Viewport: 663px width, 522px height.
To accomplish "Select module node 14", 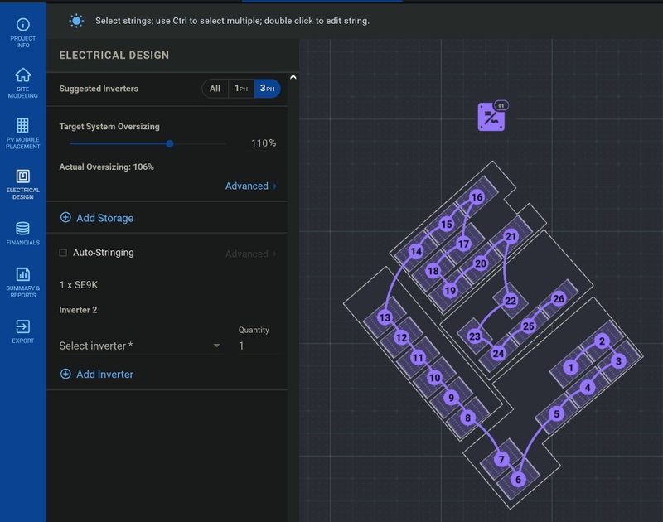I will [x=416, y=251].
